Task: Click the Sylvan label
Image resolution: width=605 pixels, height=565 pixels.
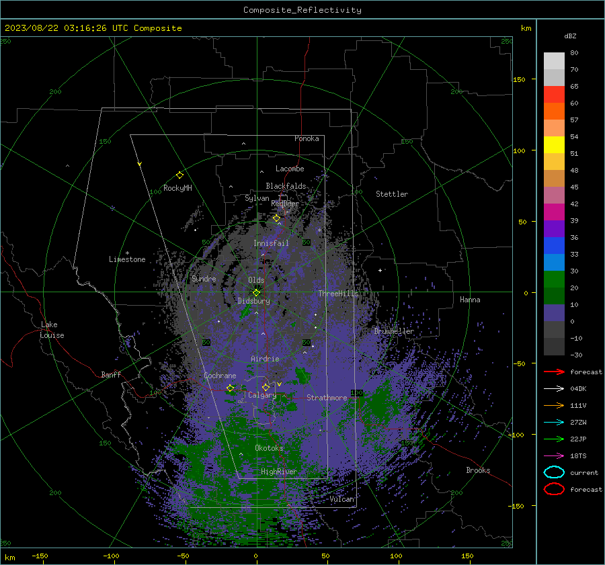Action: (x=257, y=198)
